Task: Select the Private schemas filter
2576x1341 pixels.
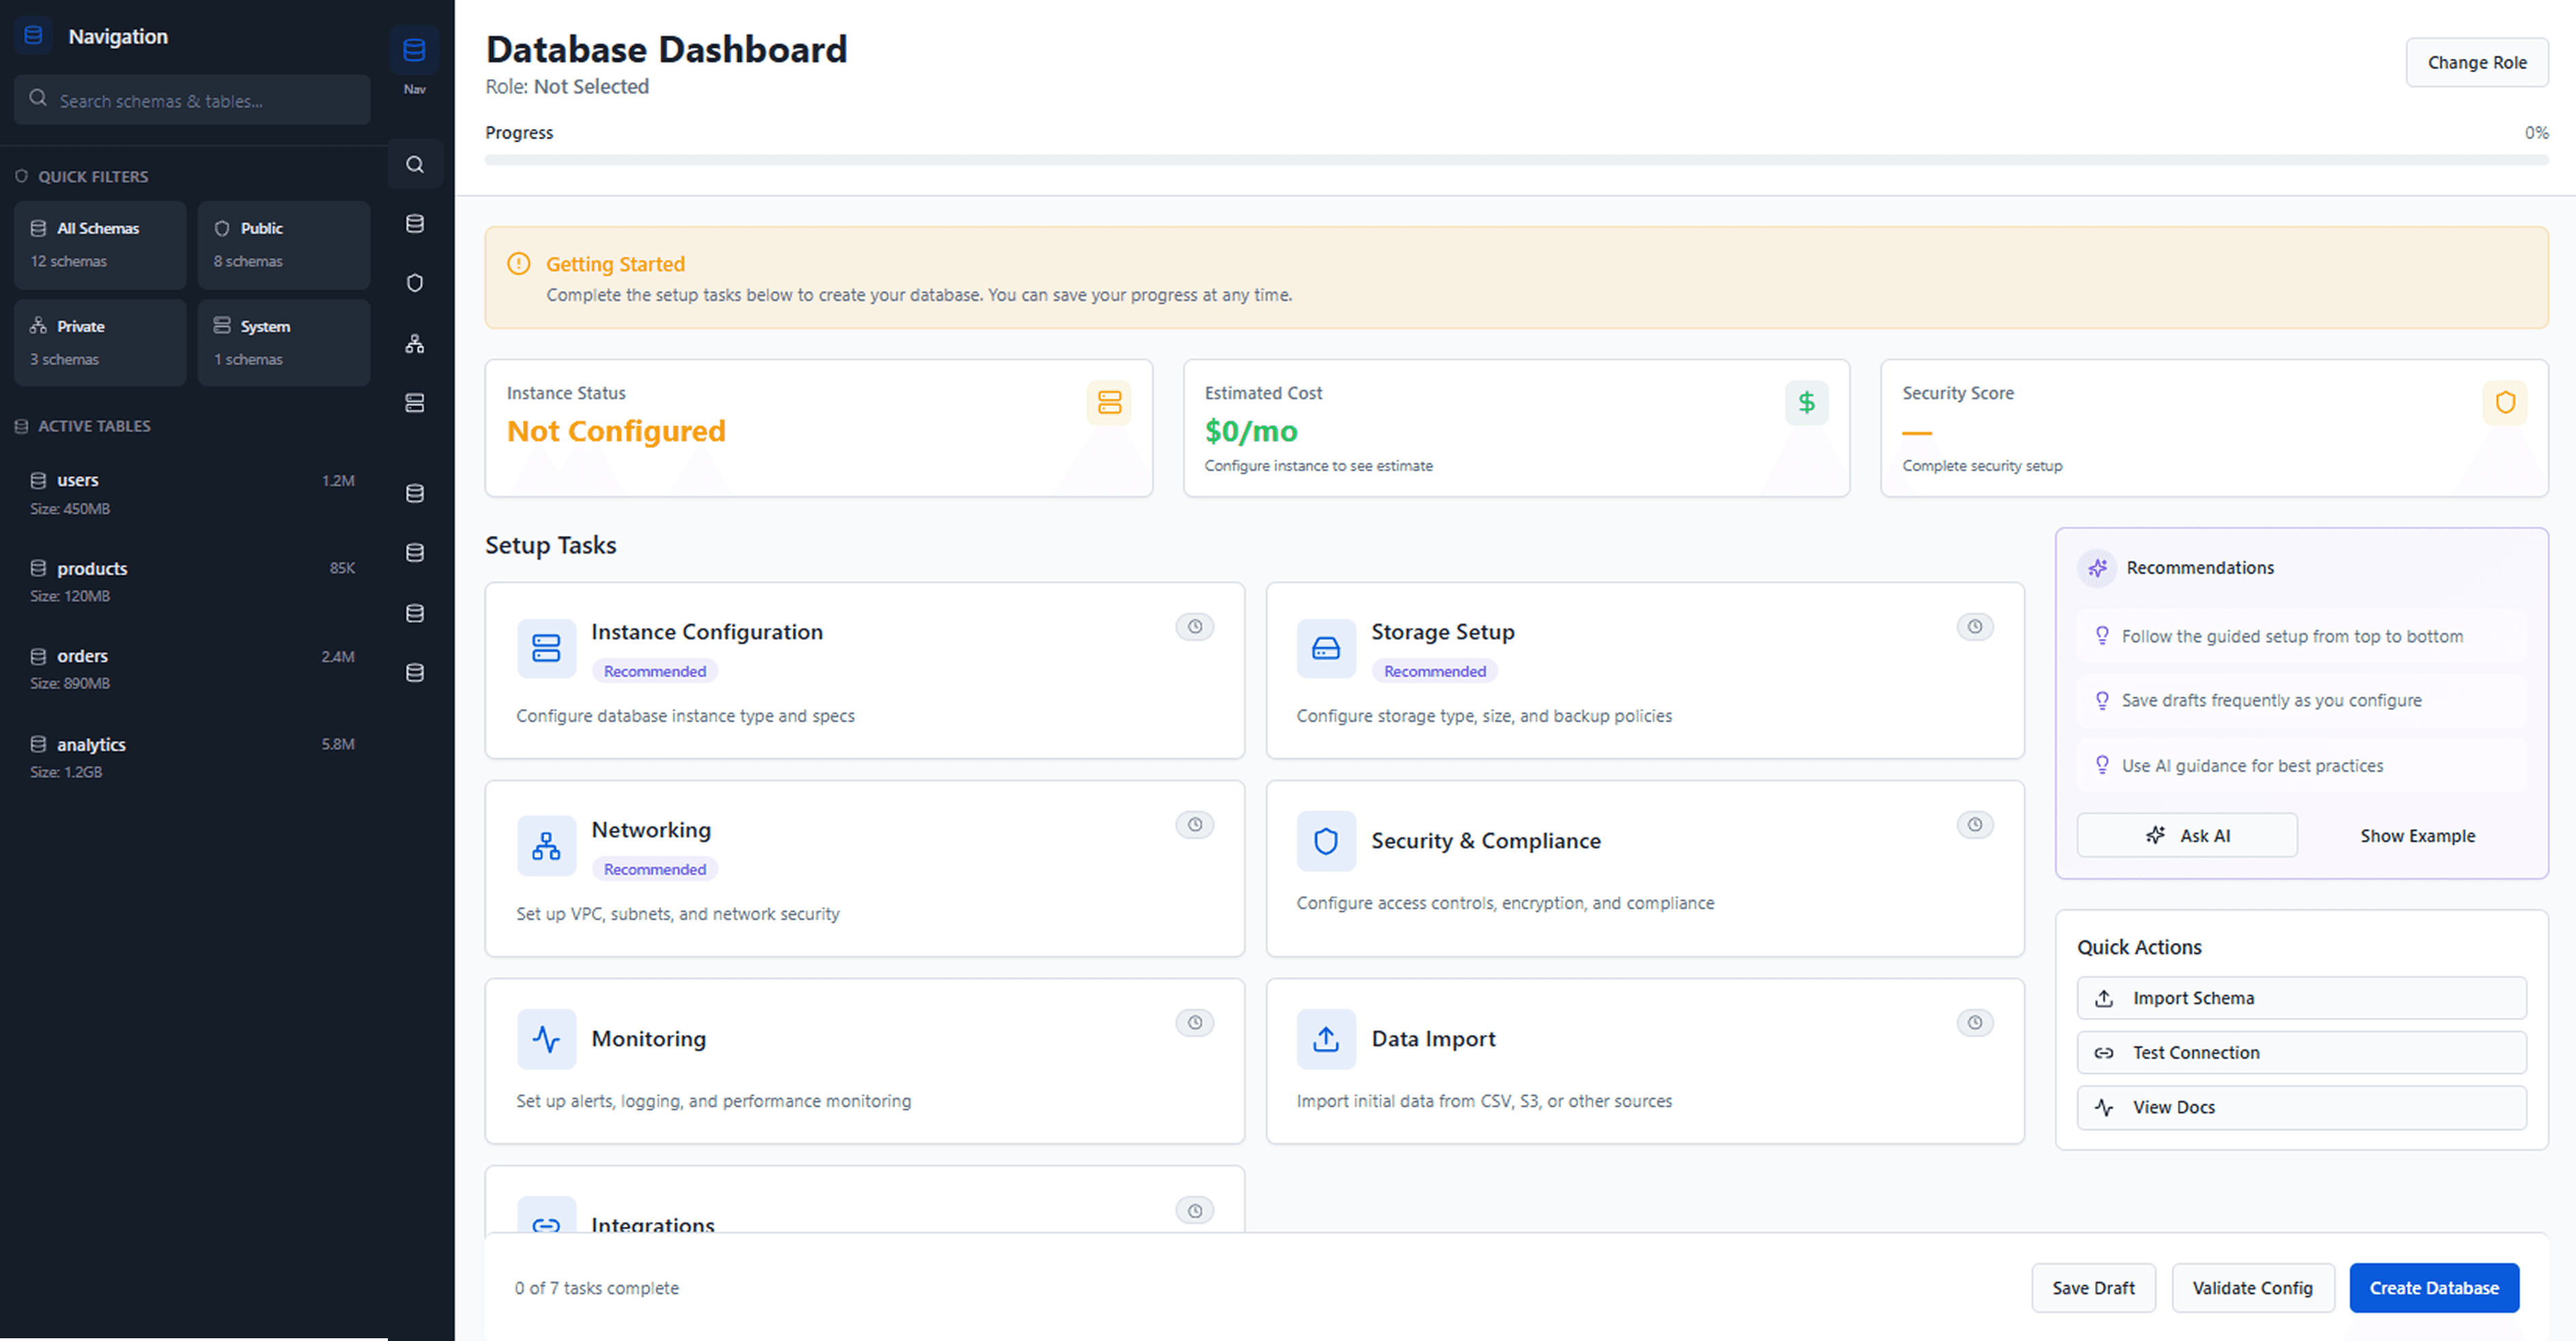Action: pos(100,342)
